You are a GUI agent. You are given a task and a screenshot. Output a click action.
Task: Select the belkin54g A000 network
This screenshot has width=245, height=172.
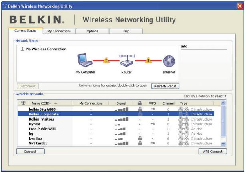point(116,109)
